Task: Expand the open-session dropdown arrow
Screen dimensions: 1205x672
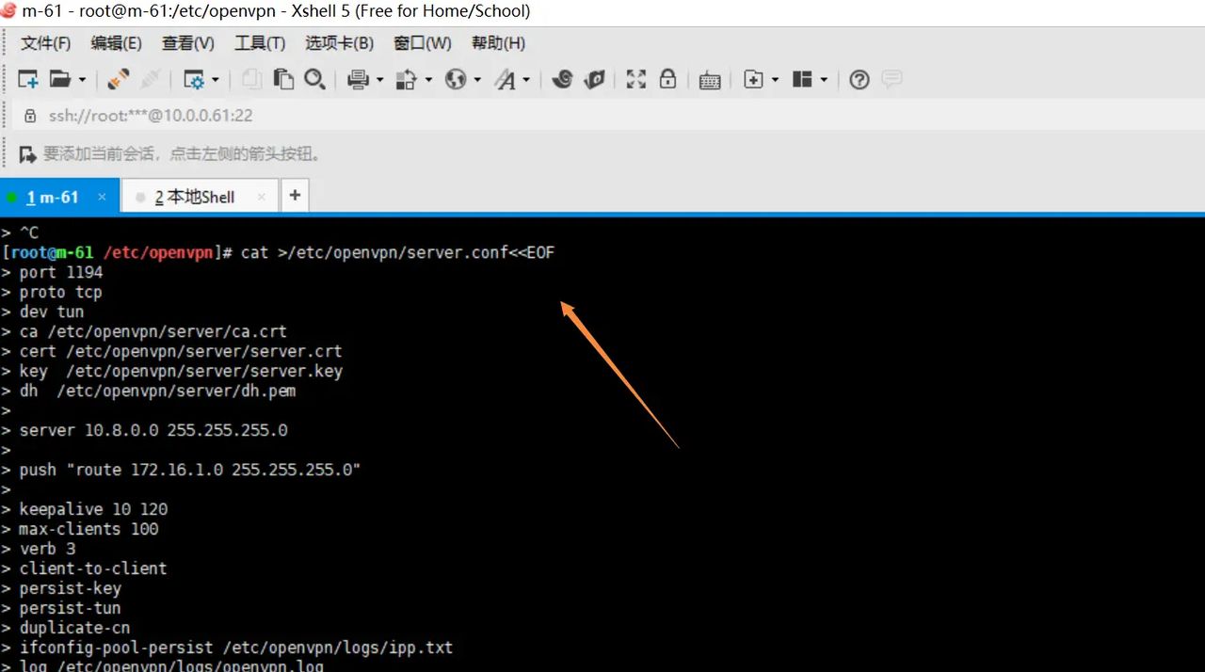Action: coord(81,79)
